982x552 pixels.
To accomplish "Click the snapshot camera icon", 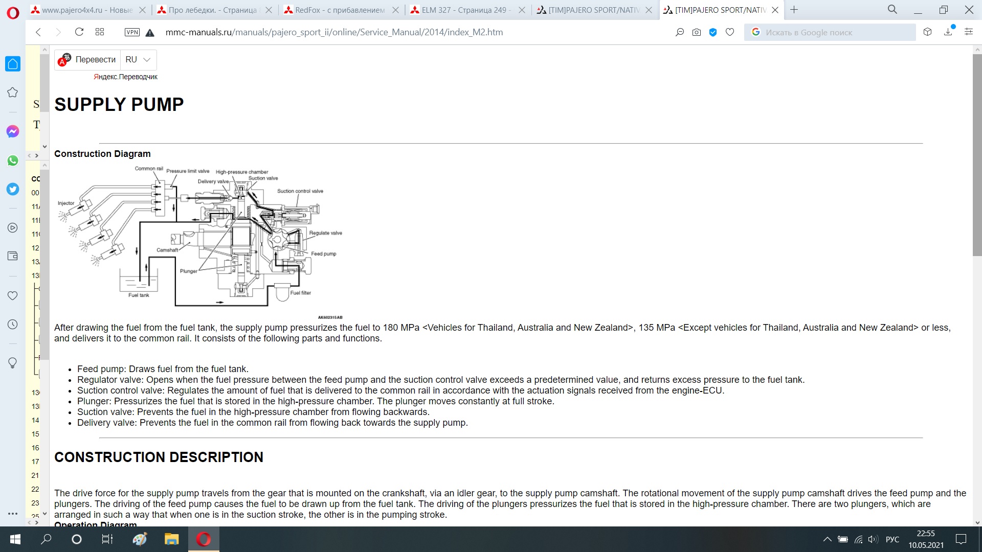I will pos(697,32).
